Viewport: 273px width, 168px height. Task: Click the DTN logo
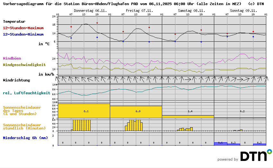(256, 155)
